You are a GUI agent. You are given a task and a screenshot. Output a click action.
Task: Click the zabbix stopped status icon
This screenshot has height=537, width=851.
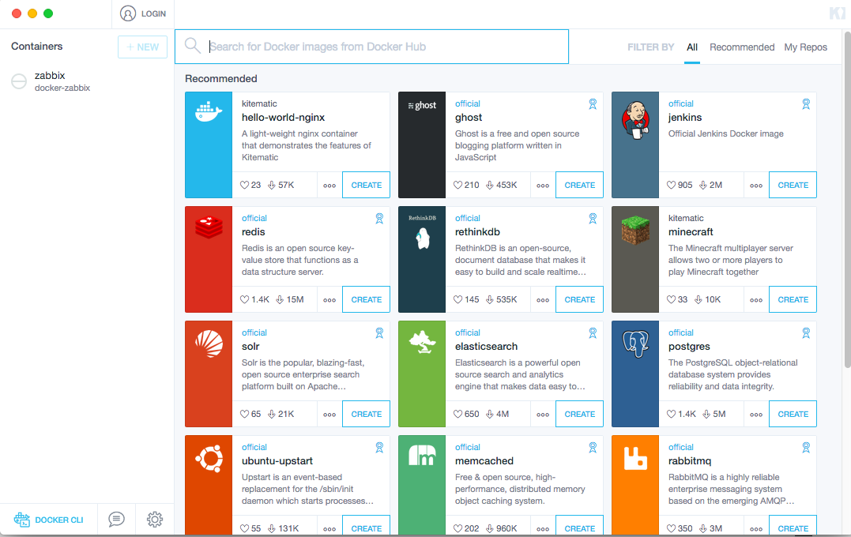click(19, 81)
